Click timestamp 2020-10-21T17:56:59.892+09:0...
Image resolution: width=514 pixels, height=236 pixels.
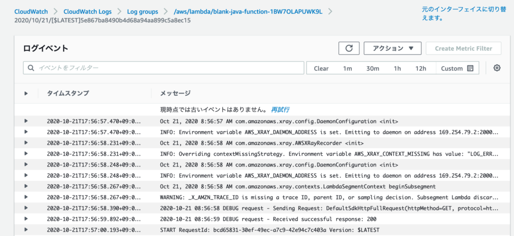point(94,219)
